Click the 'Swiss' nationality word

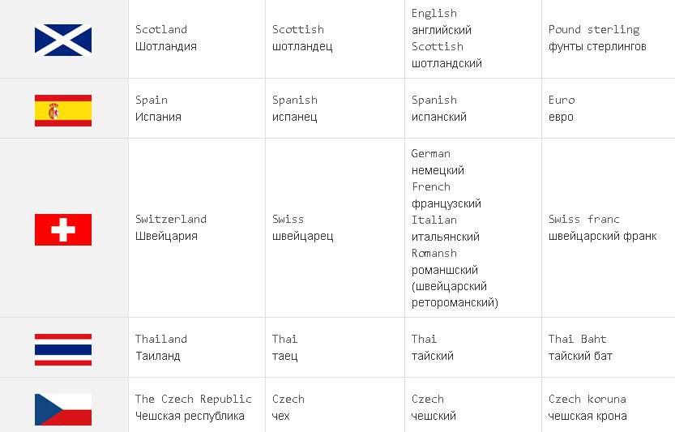tap(288, 219)
